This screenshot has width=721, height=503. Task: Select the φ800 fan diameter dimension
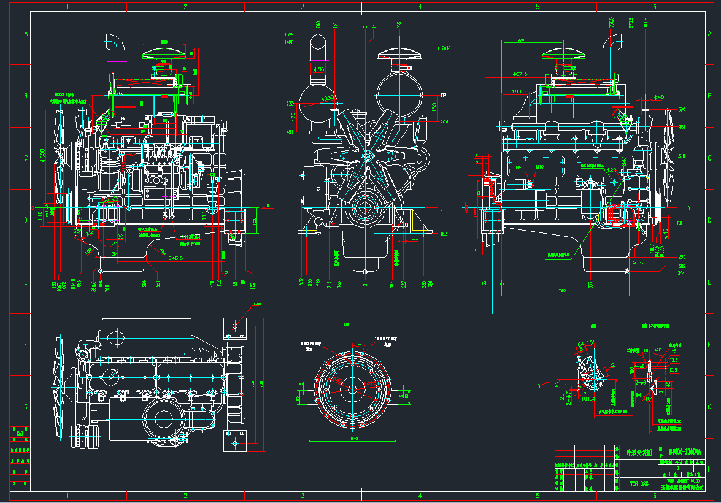click(x=43, y=155)
